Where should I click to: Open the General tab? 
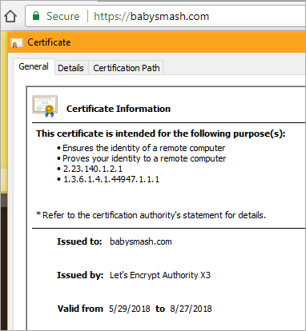(x=34, y=66)
